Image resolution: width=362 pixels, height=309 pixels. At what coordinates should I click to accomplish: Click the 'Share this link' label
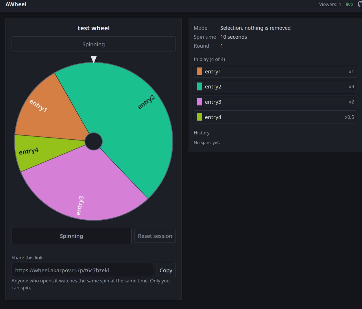pos(27,258)
